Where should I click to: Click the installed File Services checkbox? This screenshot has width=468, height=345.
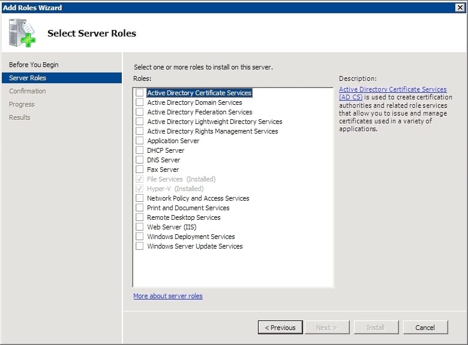tap(139, 178)
